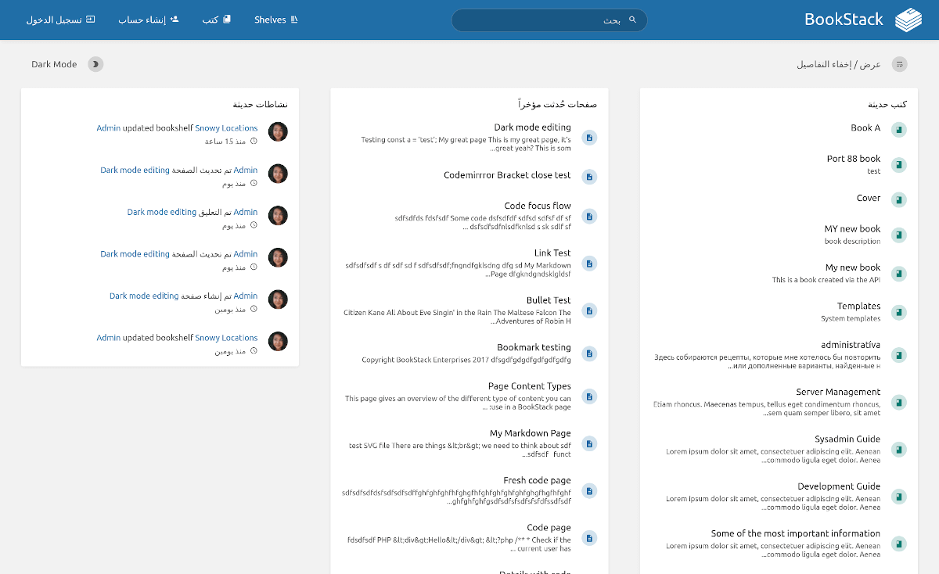939x574 pixels.
Task: Open the Development Guide book
Action: pyautogui.click(x=839, y=486)
